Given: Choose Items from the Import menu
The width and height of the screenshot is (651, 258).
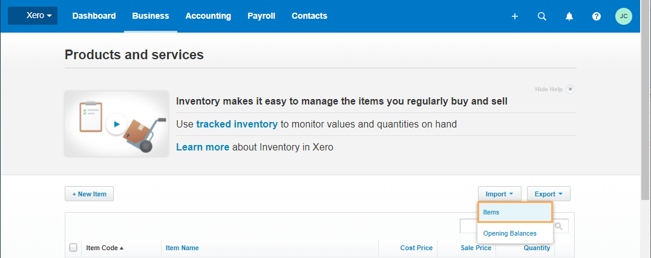Looking at the screenshot, I should tap(515, 212).
